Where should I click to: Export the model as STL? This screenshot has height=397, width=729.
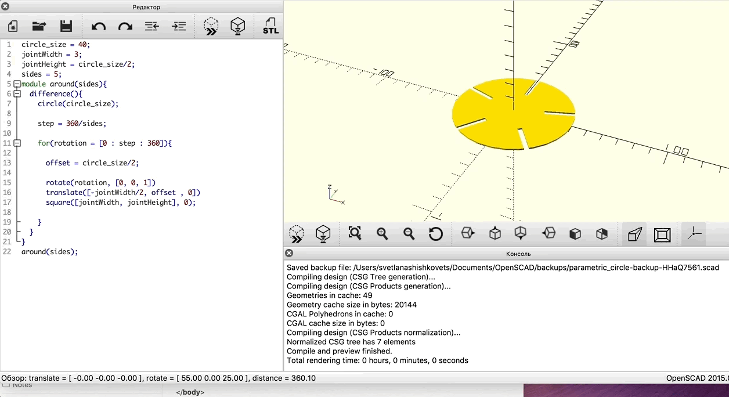tap(270, 26)
